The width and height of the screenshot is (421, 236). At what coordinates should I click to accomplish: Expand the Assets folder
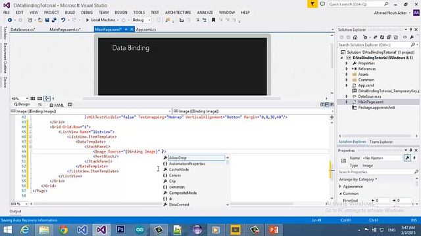point(347,74)
